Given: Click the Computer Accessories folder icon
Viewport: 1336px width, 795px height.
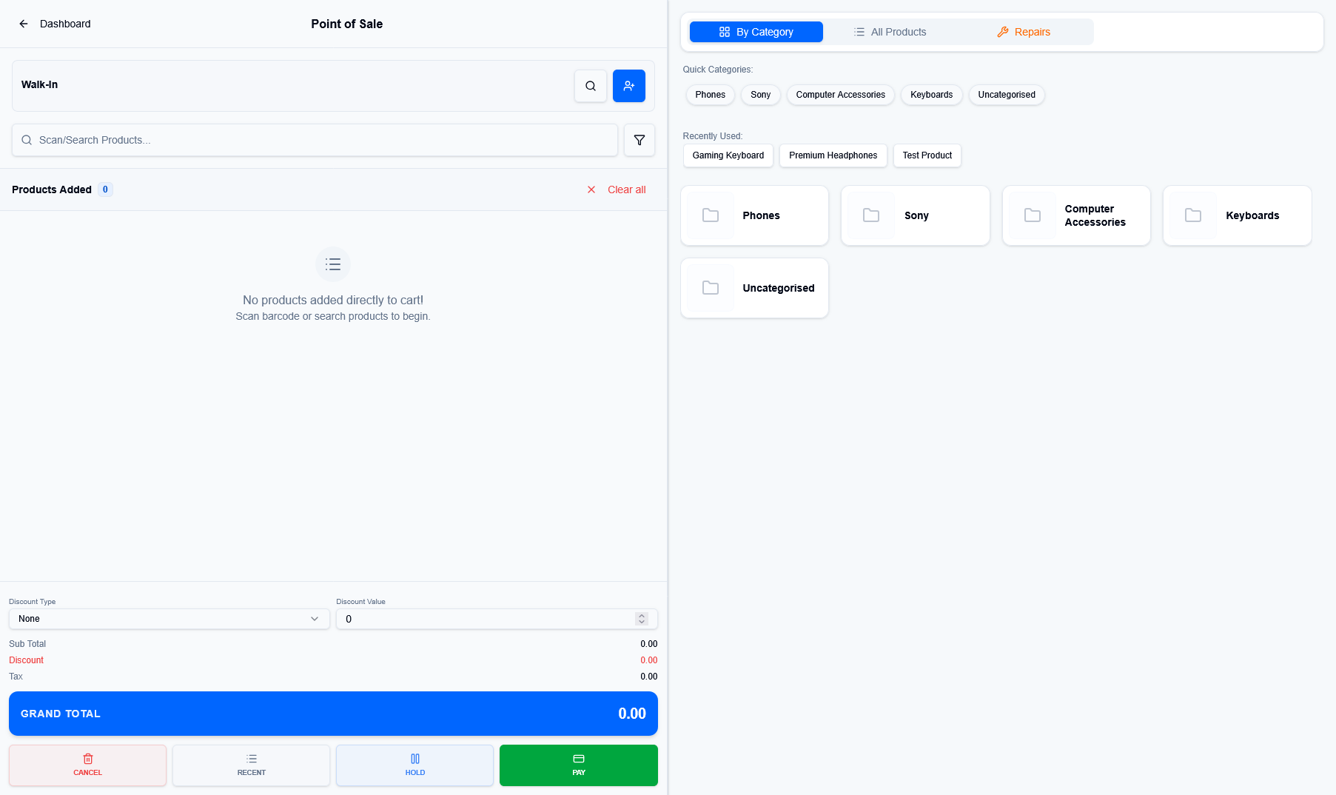Looking at the screenshot, I should click(x=1033, y=215).
